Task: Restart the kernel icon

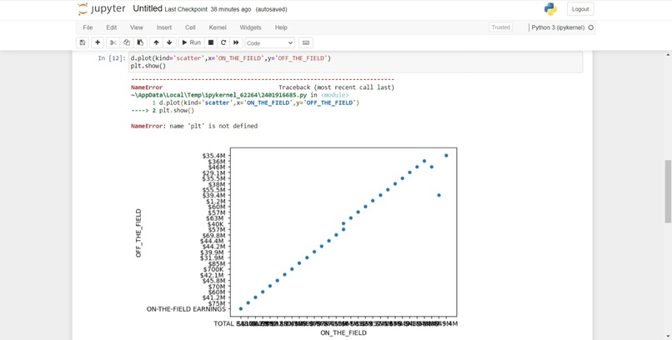Action: pos(223,42)
